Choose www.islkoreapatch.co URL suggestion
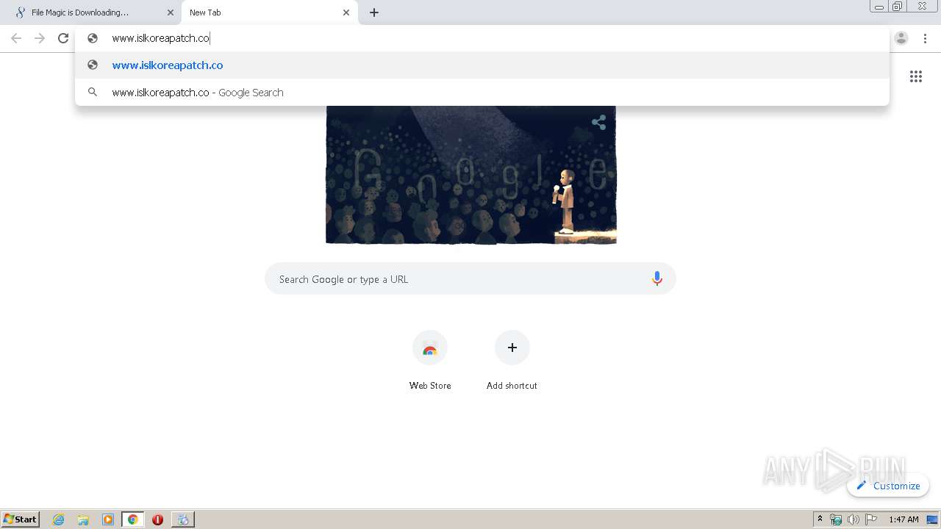The height and width of the screenshot is (529, 941). click(x=482, y=65)
